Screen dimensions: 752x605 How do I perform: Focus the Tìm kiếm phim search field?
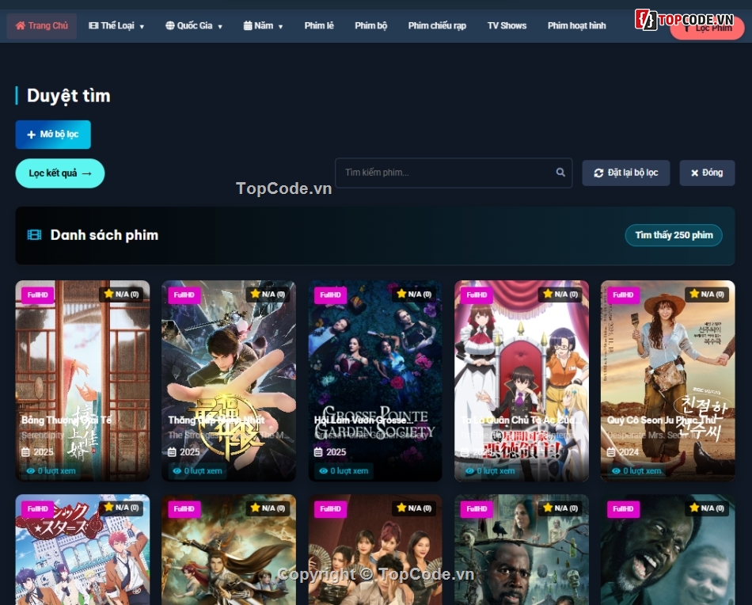pyautogui.click(x=454, y=173)
